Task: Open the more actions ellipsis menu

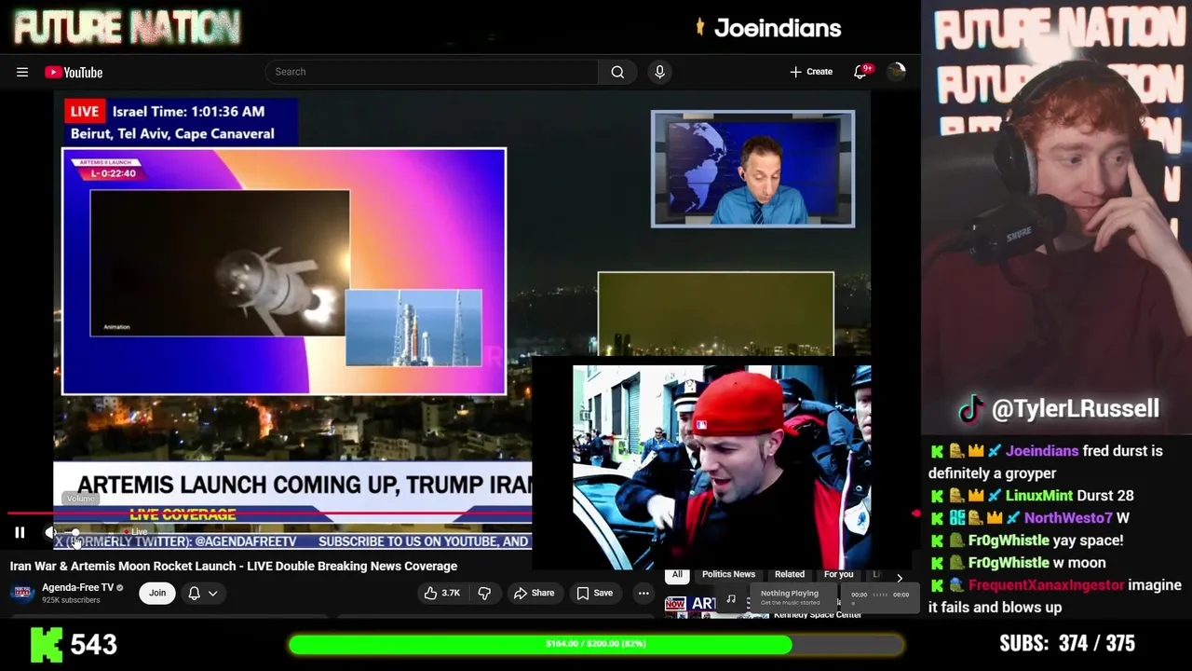Action: tap(643, 593)
